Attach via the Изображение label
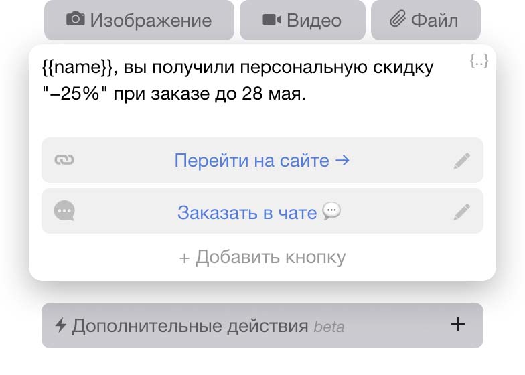Image resolution: width=525 pixels, height=375 pixels. (151, 20)
